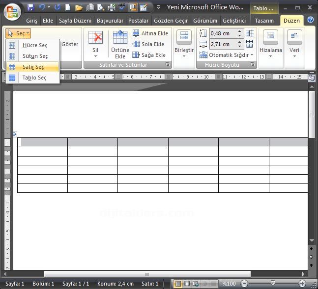Open the Hücre Boyutu dialog launcher
Screen dimensions: 318x289
(253, 64)
